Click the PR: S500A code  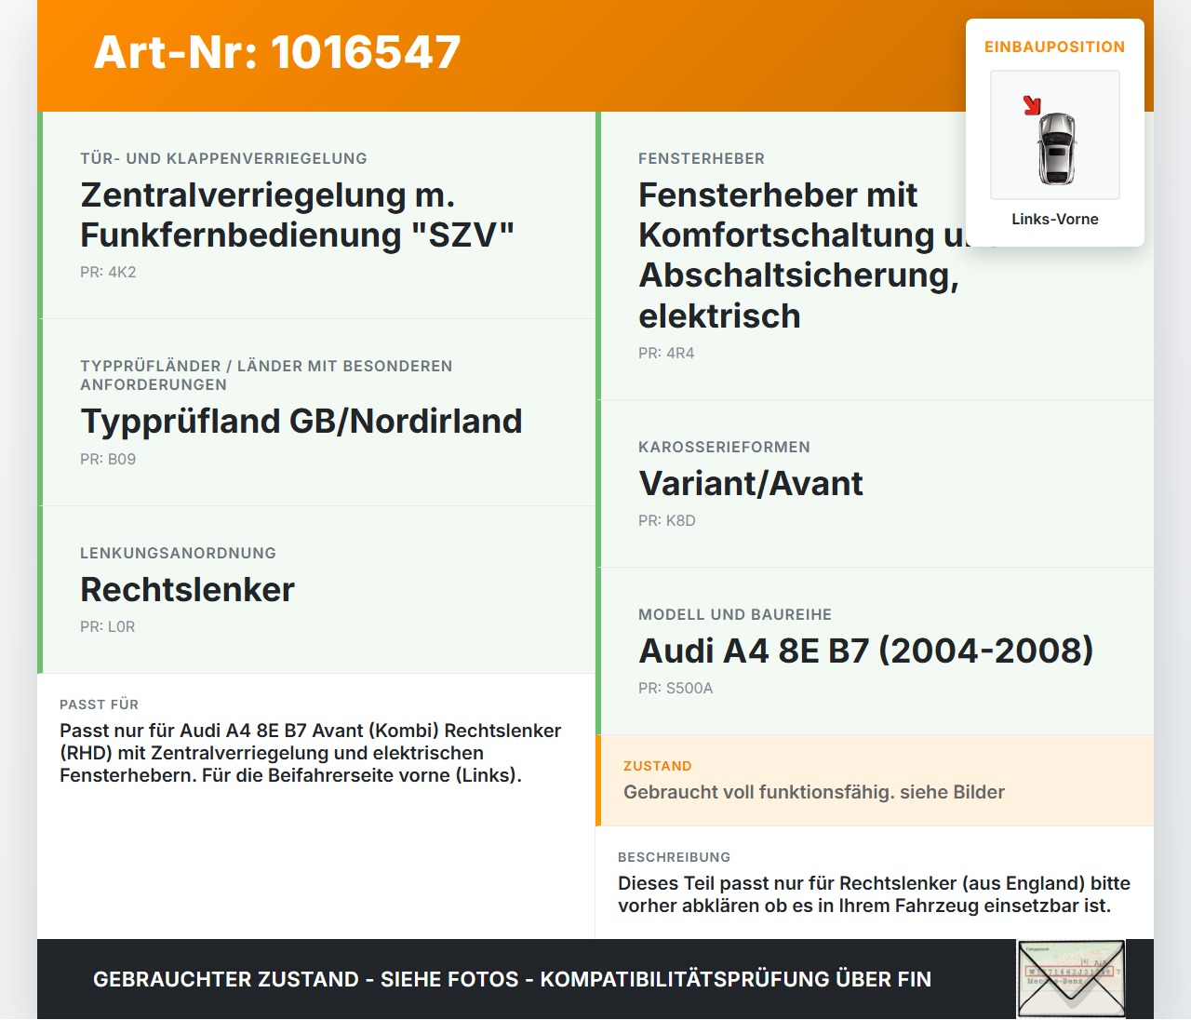676,688
